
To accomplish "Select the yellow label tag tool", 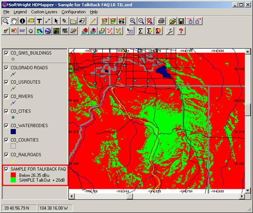I will pos(31,21).
